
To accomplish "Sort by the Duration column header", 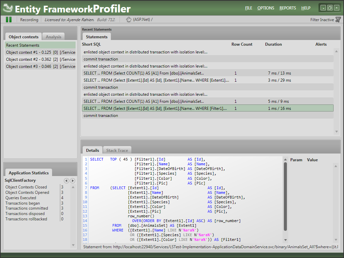I will point(273,44).
